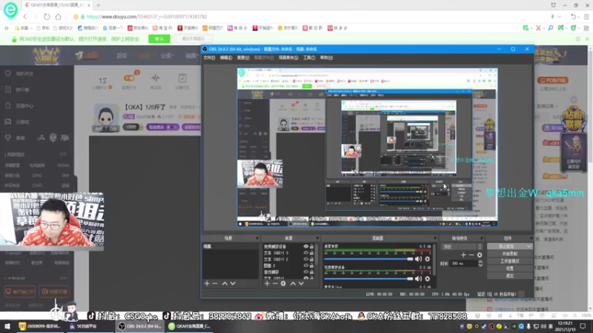Open the Scene Collection menu in OBS

288,58
